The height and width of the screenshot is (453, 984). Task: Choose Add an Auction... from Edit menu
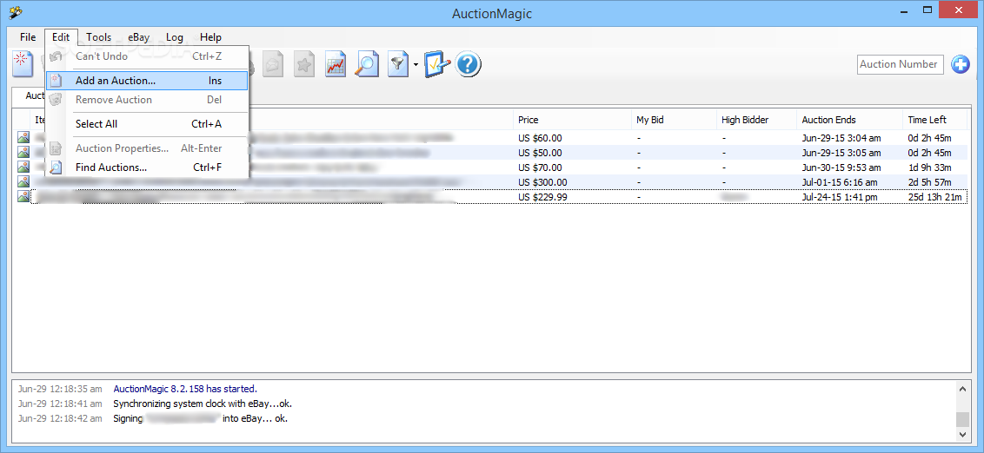(147, 81)
